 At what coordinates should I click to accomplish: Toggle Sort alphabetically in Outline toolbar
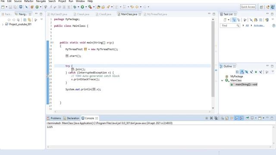(242, 72)
